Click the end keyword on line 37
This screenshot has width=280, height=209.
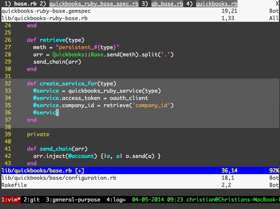point(32,120)
